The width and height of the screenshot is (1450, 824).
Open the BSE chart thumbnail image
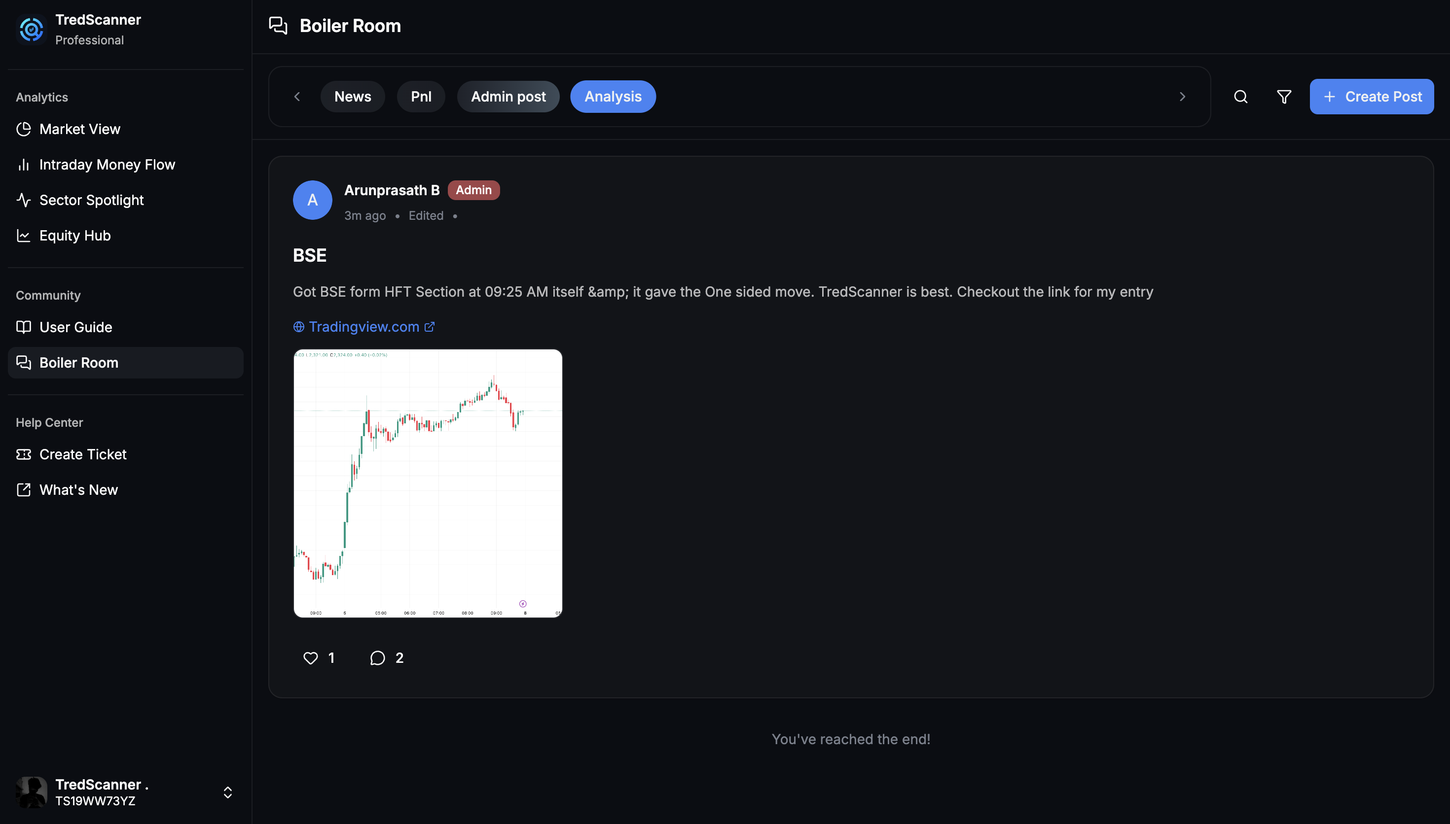tap(428, 483)
